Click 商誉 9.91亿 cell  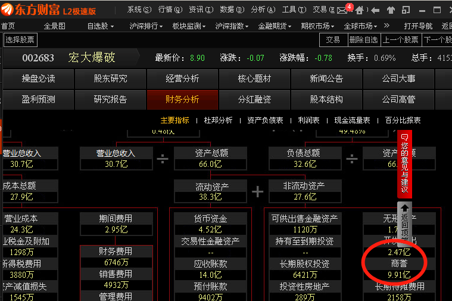[x=399, y=269]
